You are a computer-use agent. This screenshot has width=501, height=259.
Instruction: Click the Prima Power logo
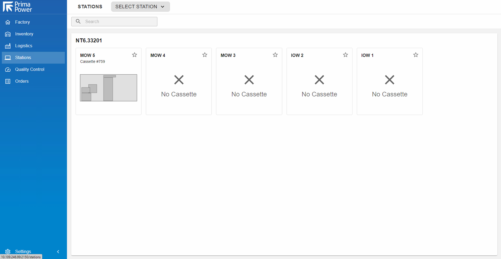point(18,7)
